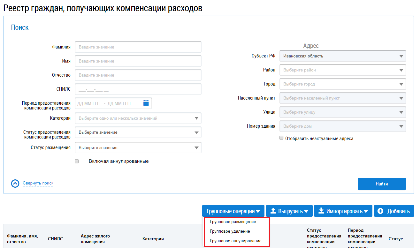Enable the Включая аннулированные checkbox
Viewport: 420px width, 248px height.
[x=77, y=162]
